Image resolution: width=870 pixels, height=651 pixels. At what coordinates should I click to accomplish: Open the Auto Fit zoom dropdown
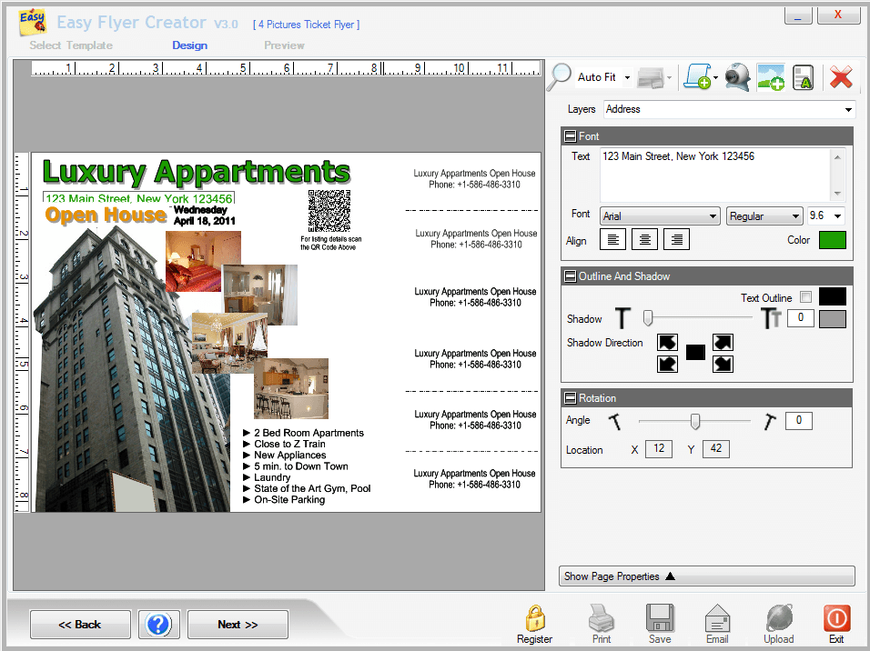point(627,77)
